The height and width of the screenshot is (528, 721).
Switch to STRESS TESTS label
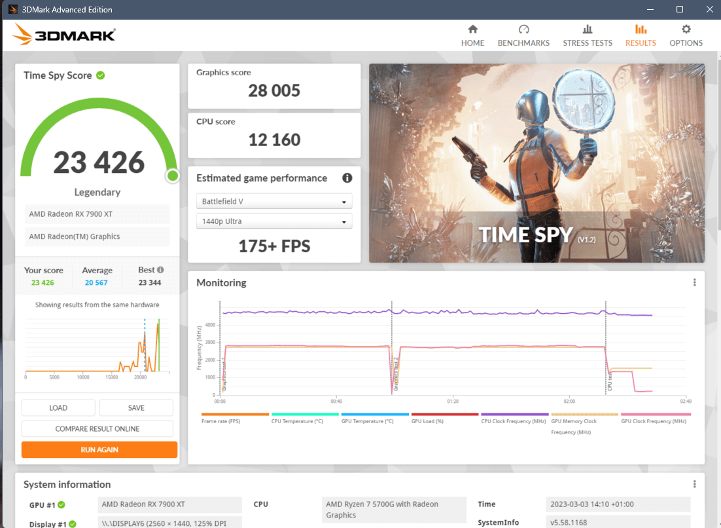[587, 43]
